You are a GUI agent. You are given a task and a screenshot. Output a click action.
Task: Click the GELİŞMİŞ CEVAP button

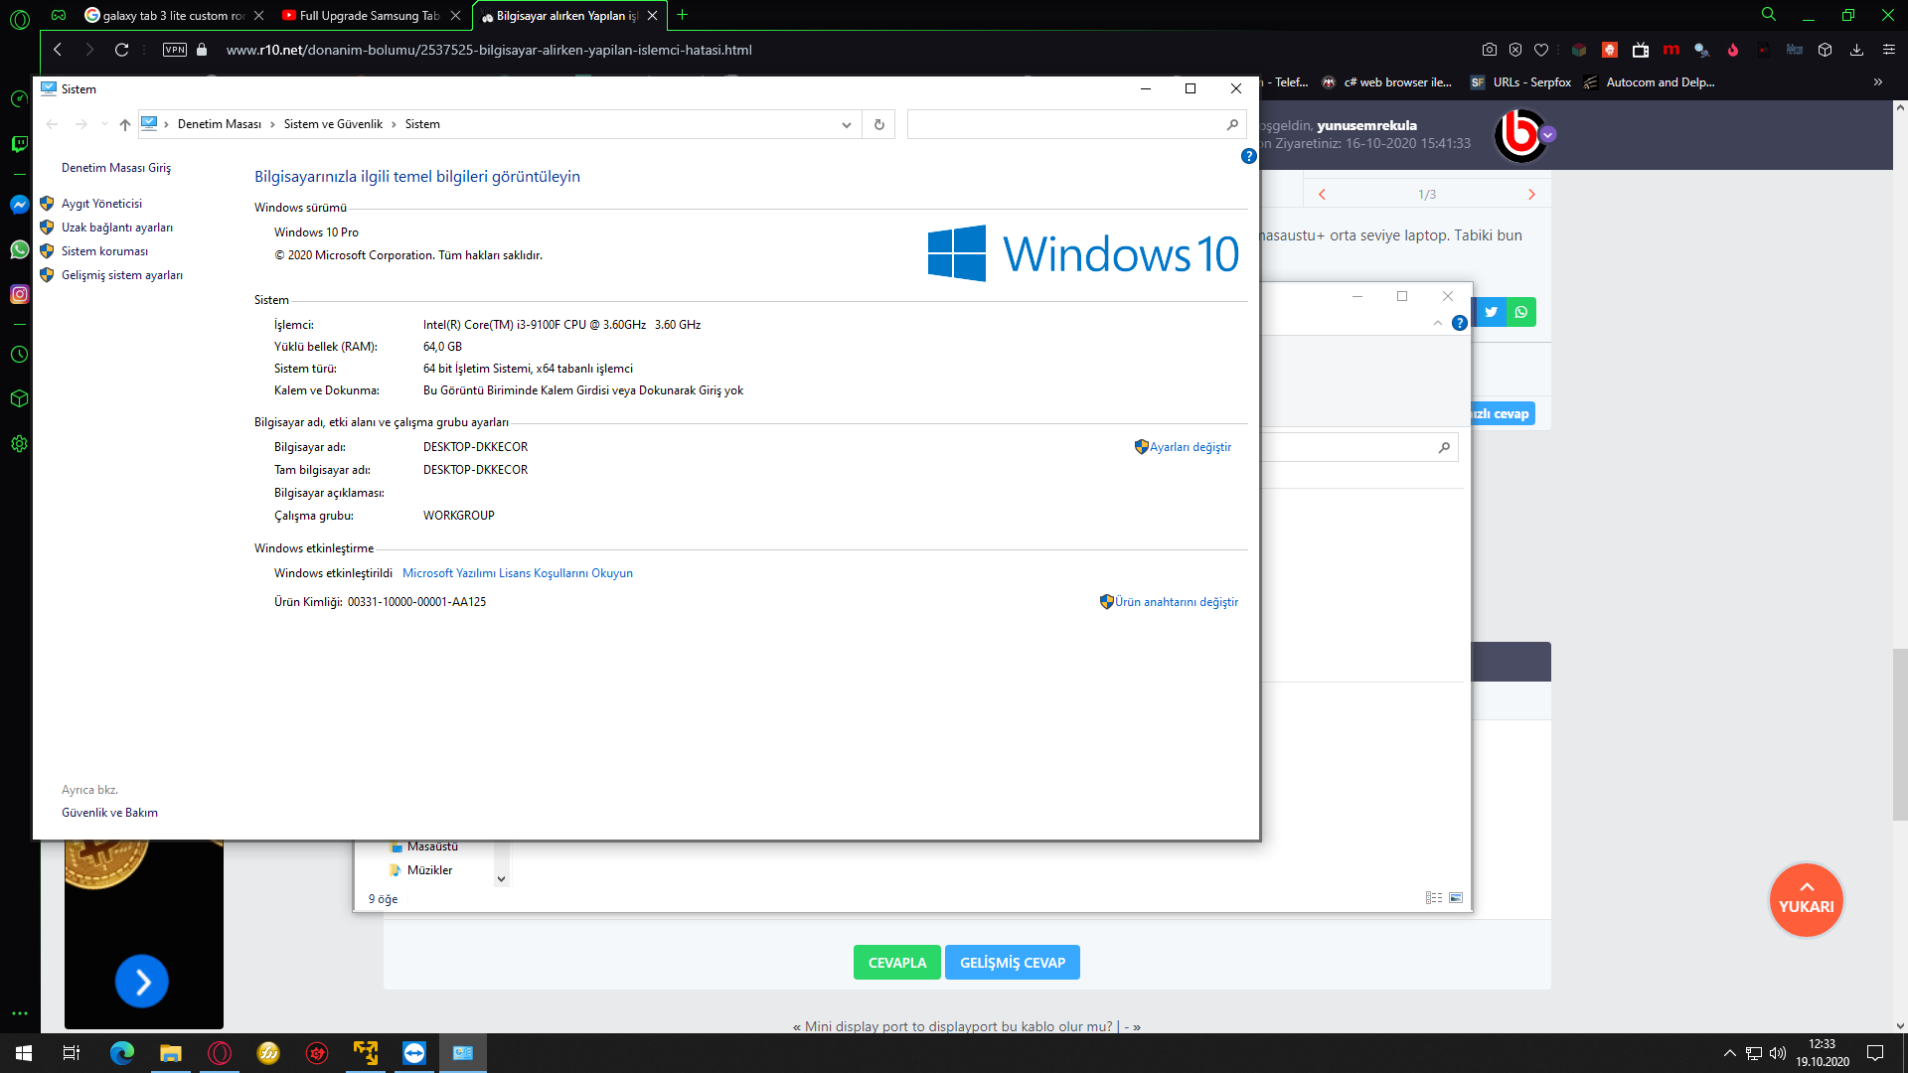1013,963
